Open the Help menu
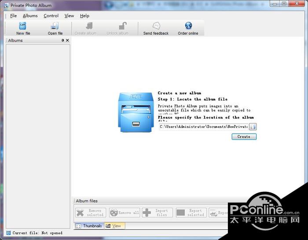This screenshot has height=240, width=308. coord(84,16)
